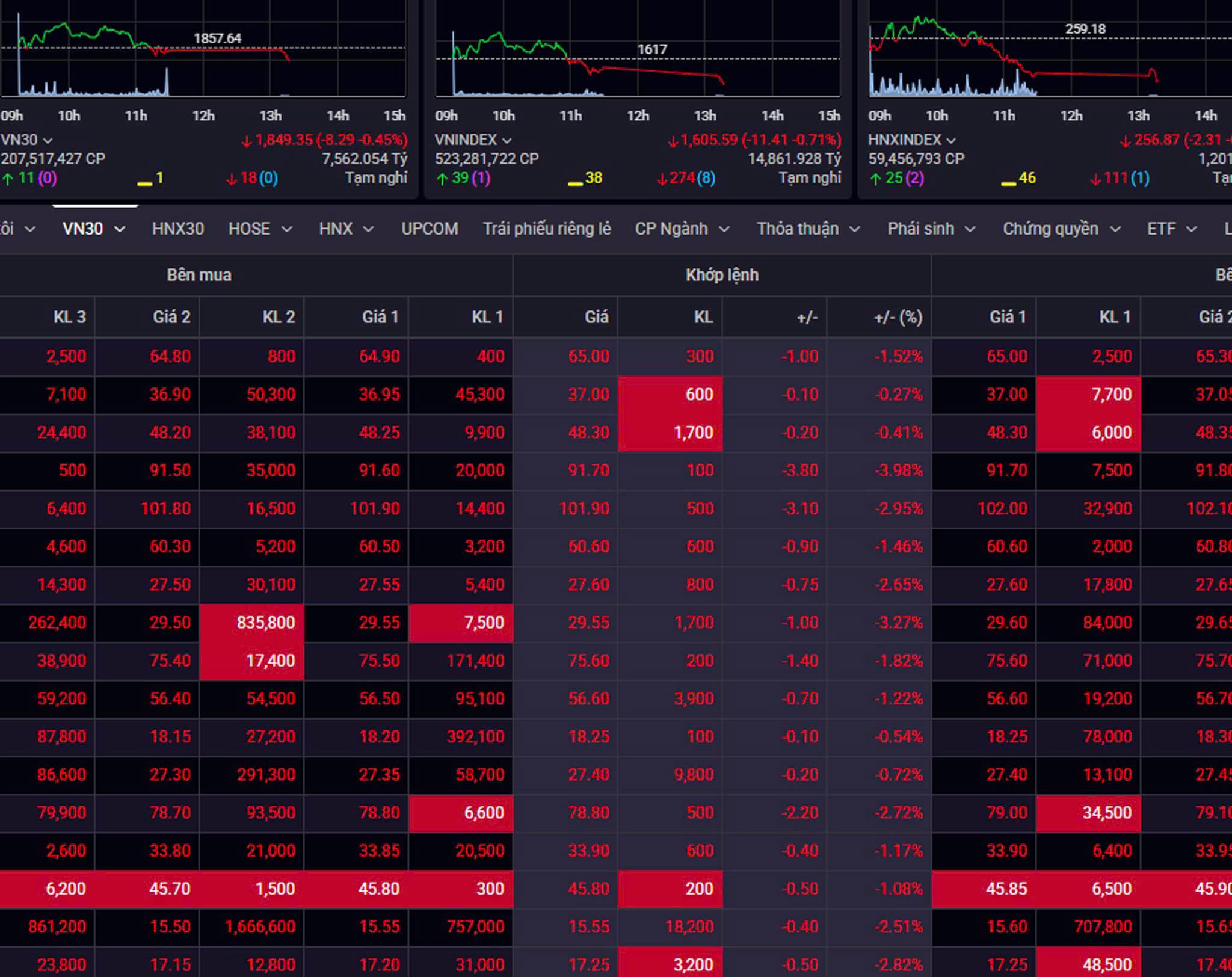
Task: Expand the Phái sinh dropdown arrow
Action: (x=970, y=229)
